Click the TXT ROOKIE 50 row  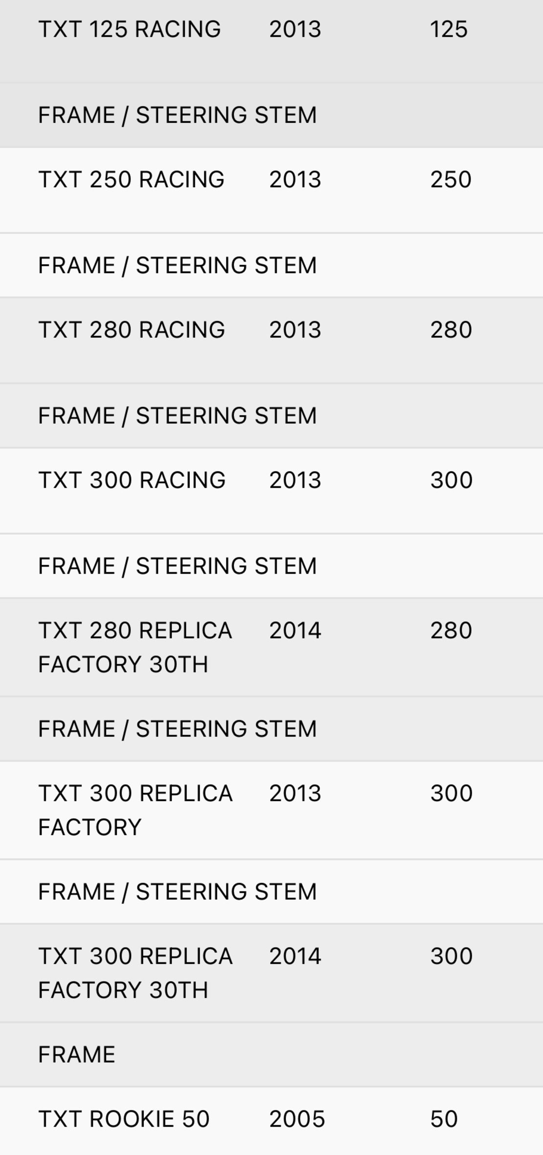(271, 1121)
